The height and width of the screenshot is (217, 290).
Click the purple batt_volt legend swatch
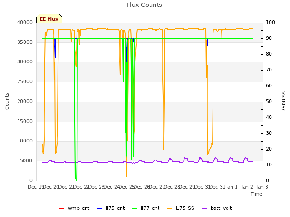[204, 209]
